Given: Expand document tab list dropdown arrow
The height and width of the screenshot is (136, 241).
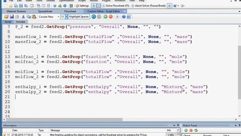Looking at the screenshot, I should point(239,12).
